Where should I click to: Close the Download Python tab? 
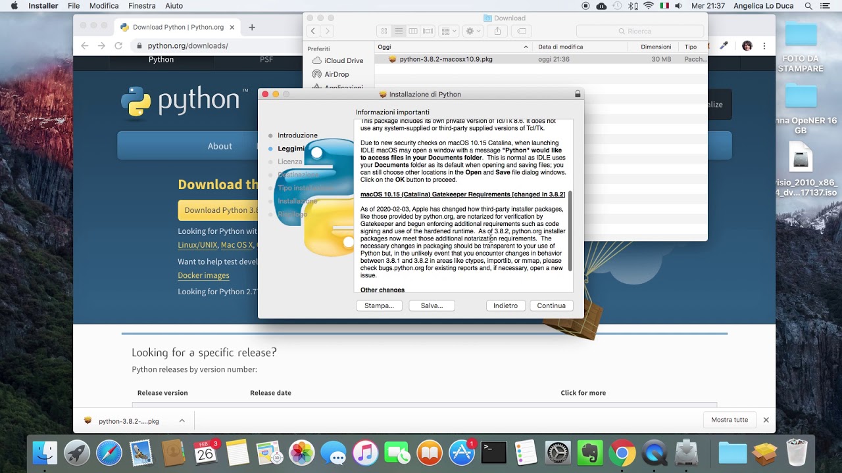(232, 28)
